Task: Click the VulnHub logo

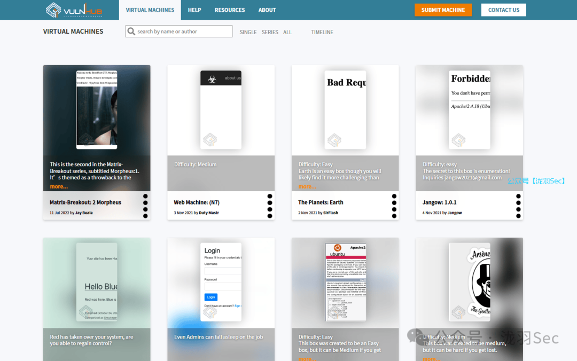Action: [x=74, y=10]
